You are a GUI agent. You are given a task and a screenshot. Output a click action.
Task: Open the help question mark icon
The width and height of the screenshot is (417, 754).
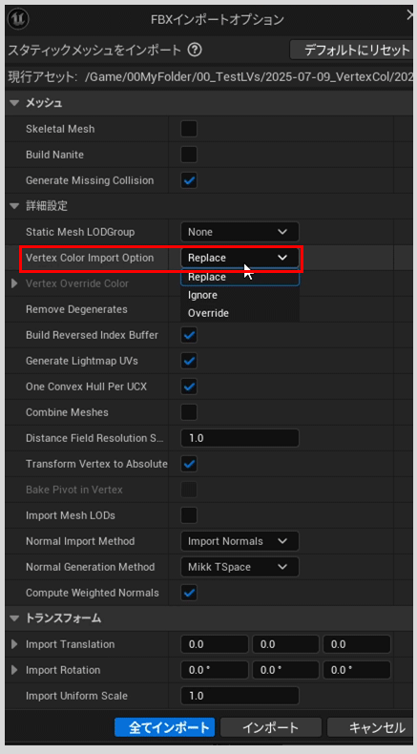click(195, 50)
